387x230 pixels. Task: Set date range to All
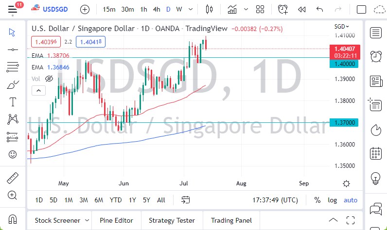pos(161,200)
